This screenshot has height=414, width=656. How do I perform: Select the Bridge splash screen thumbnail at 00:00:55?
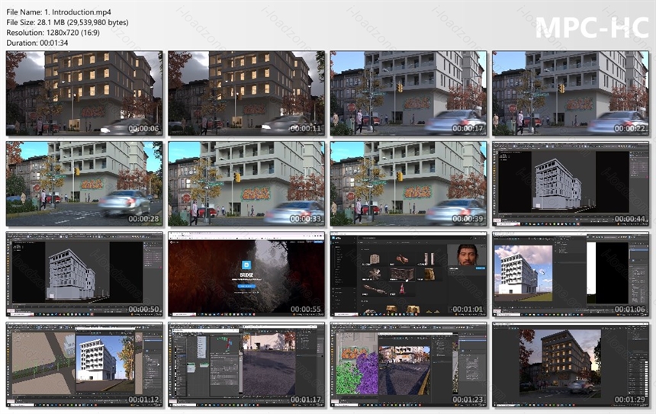coord(246,274)
